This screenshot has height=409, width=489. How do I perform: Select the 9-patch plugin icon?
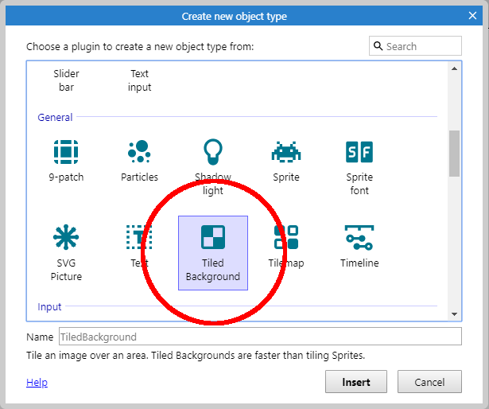pyautogui.click(x=66, y=152)
